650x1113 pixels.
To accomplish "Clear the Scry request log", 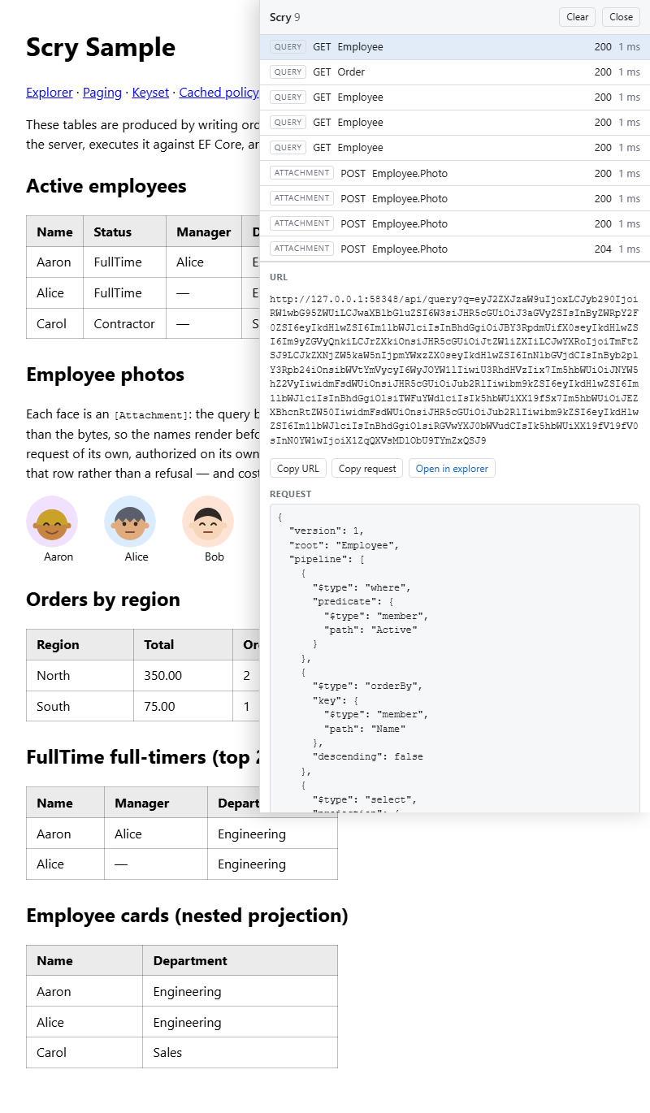I will tap(577, 17).
